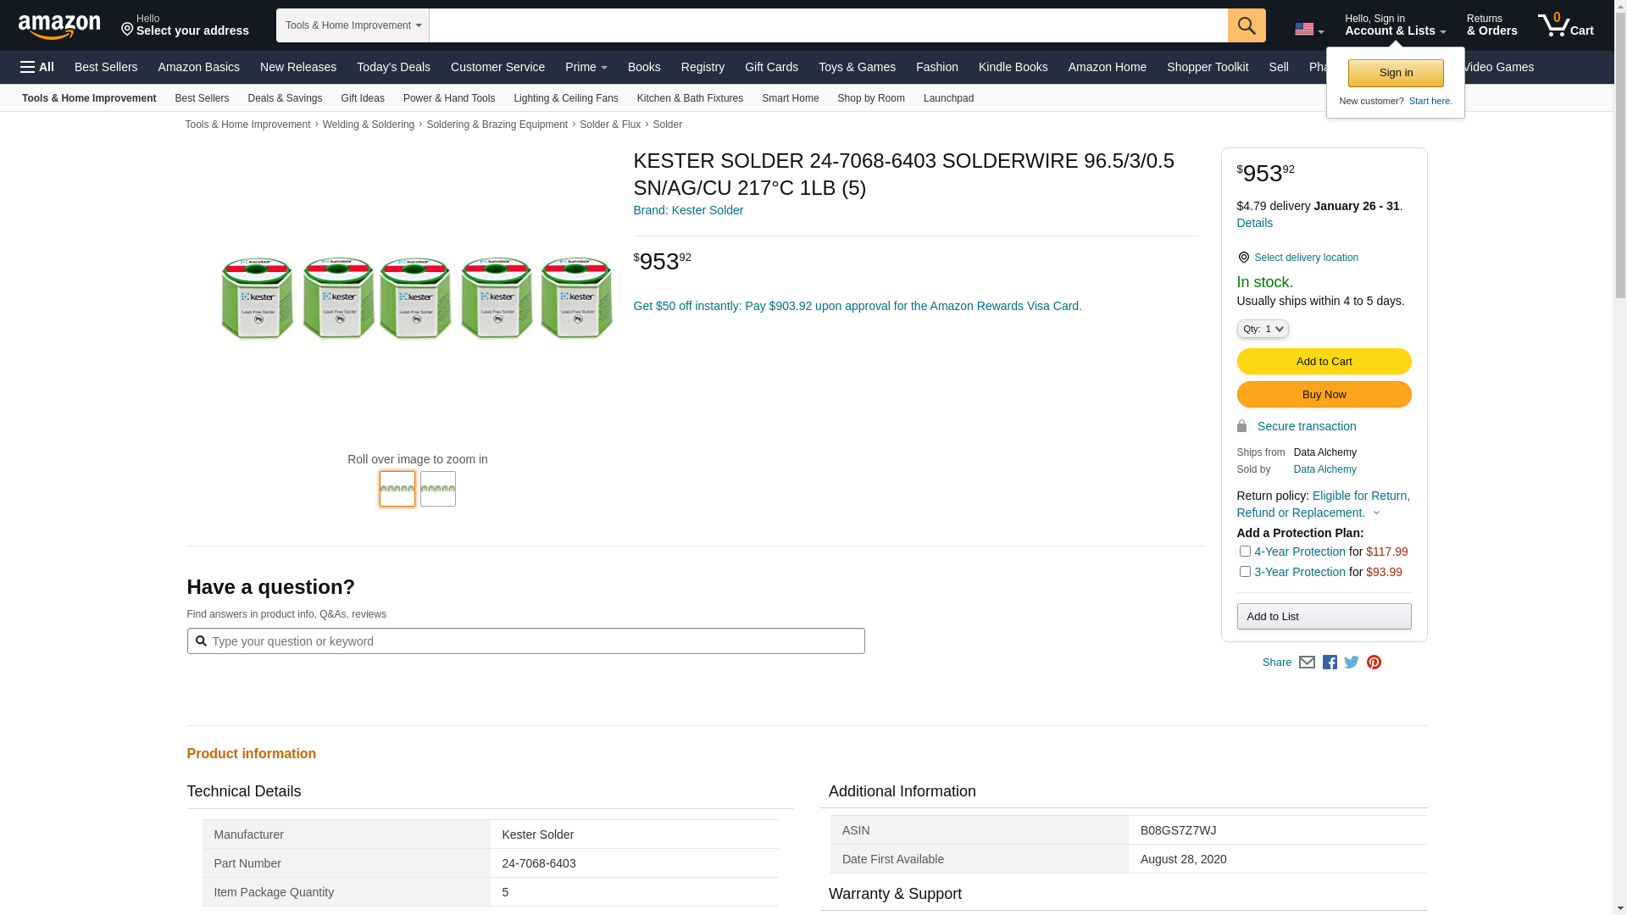Share product via email icon

click(1307, 663)
